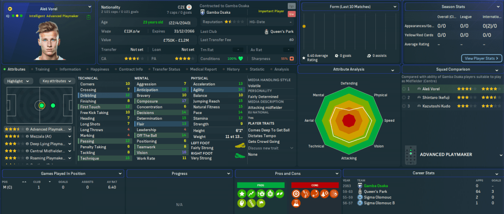The height and width of the screenshot is (214, 504).
Task: Click the green star pros icon
Action: point(242,194)
